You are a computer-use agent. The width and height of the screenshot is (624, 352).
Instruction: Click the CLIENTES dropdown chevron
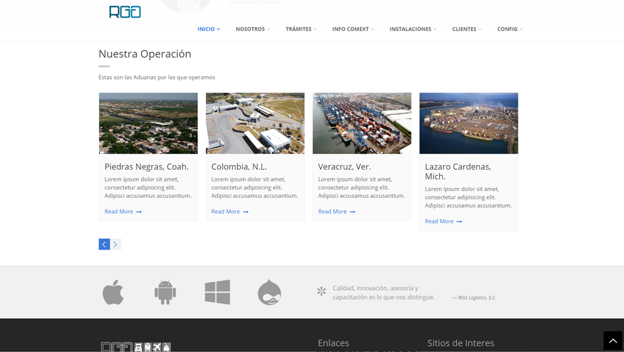479,29
